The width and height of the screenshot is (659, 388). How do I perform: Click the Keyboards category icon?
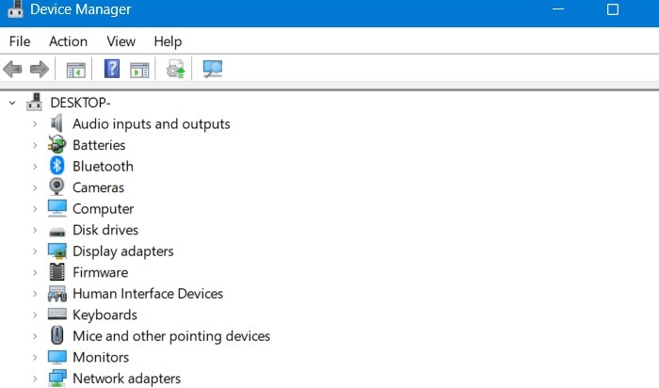[56, 314]
